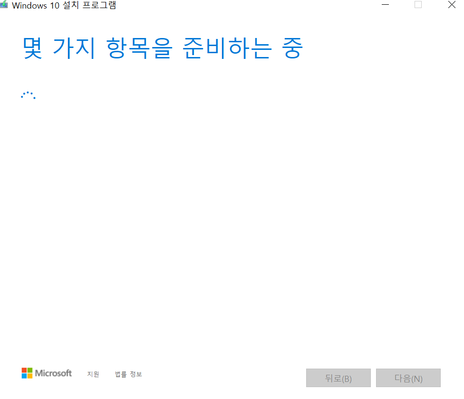The width and height of the screenshot is (464, 399).
Task: Click the yellow square in Microsoft logo
Action: 30,376
